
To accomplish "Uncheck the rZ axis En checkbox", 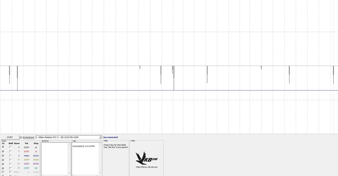I will tap(3, 168).
